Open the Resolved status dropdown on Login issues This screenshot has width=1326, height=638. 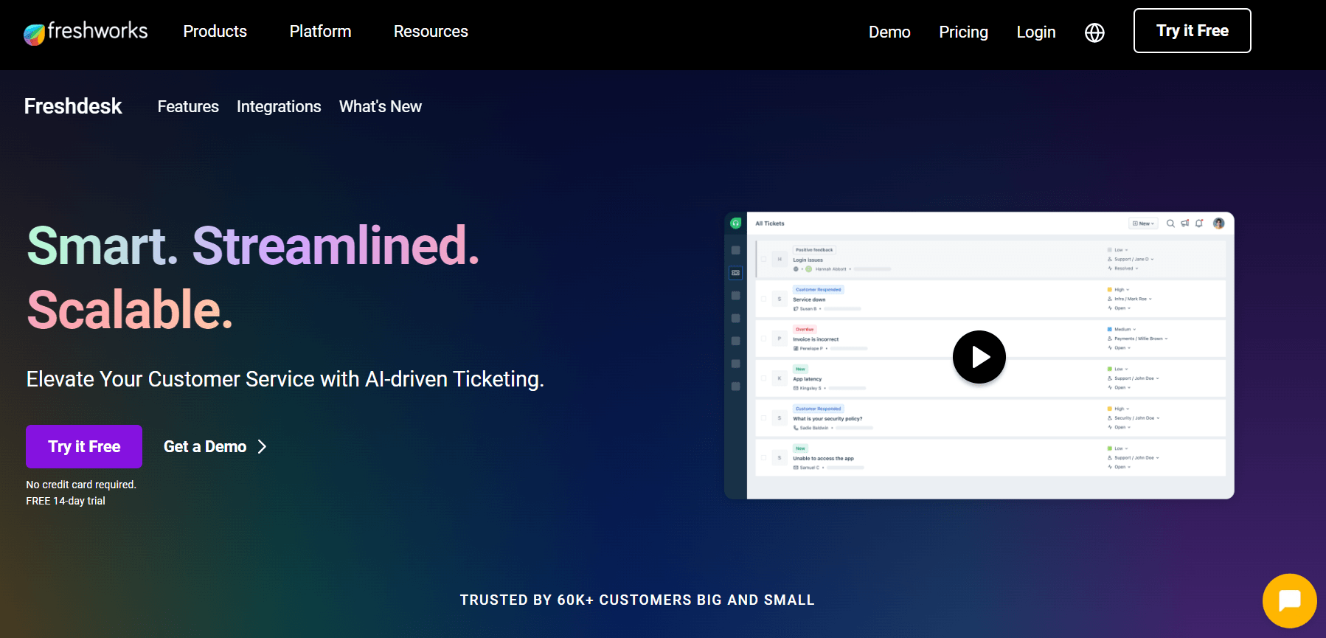pos(1125,268)
